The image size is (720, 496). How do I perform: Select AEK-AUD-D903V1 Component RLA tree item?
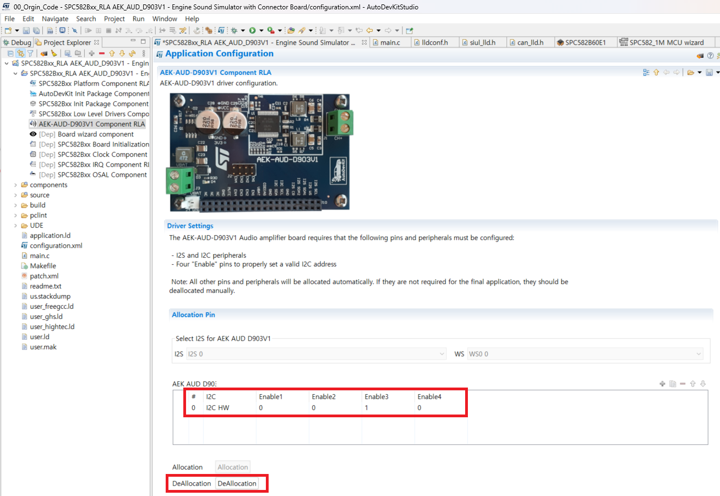tap(90, 123)
